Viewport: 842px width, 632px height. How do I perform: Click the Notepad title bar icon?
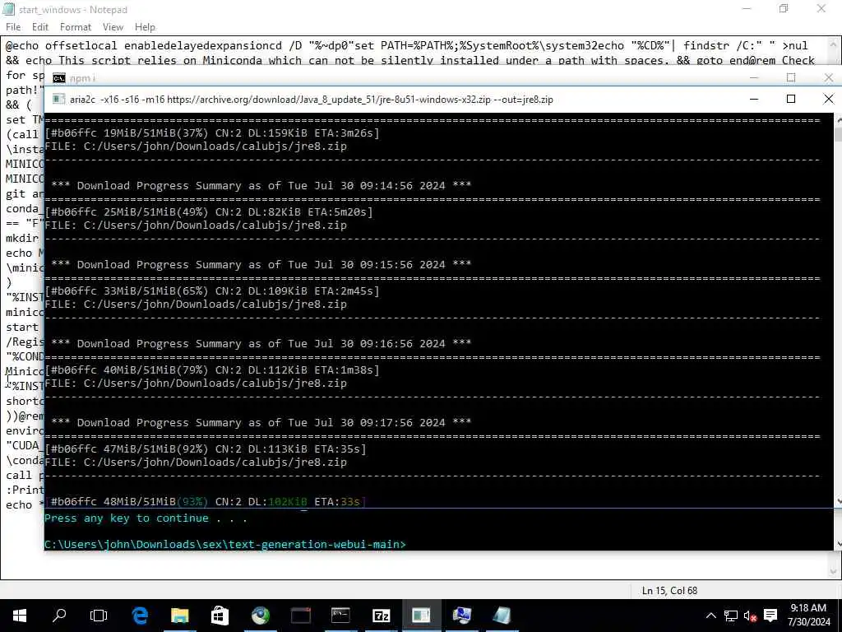click(8, 9)
